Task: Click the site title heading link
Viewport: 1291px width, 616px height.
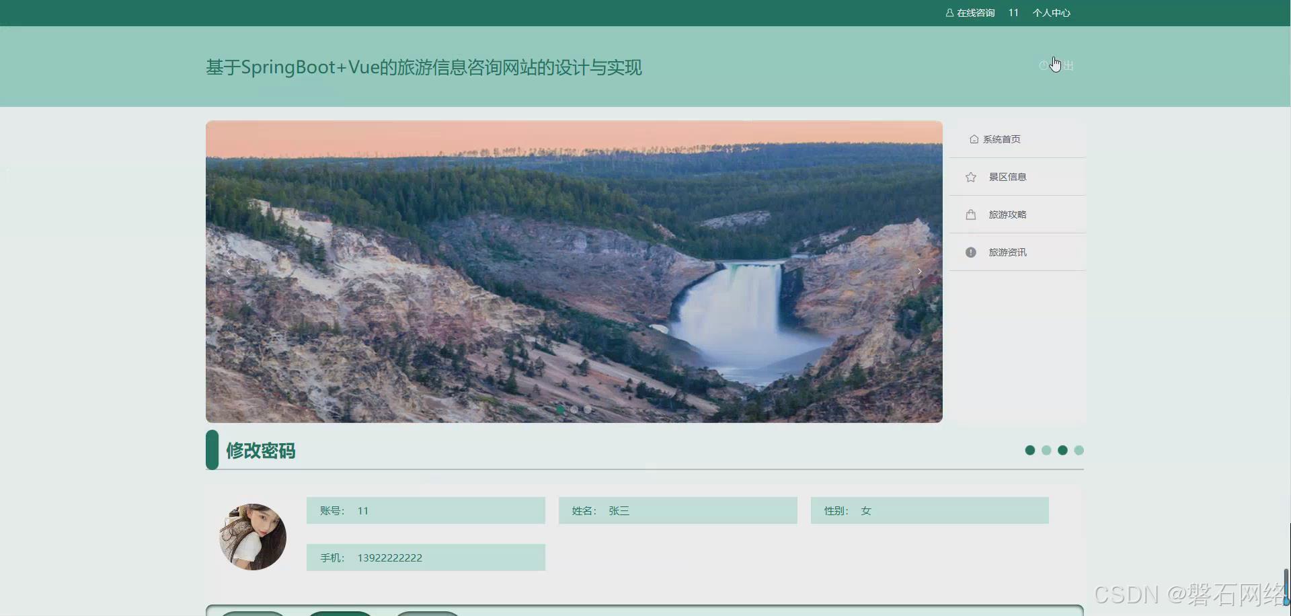Action: tap(423, 67)
